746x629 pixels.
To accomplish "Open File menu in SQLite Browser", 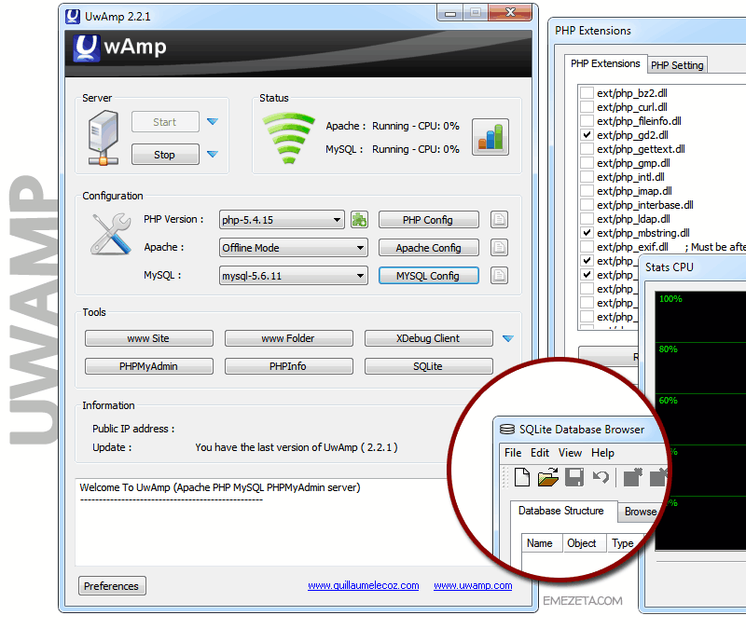I will click(513, 453).
